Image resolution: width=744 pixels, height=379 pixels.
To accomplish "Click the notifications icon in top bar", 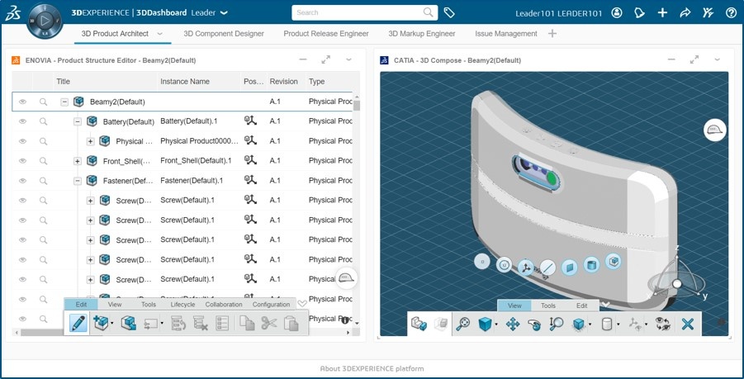I will click(640, 13).
